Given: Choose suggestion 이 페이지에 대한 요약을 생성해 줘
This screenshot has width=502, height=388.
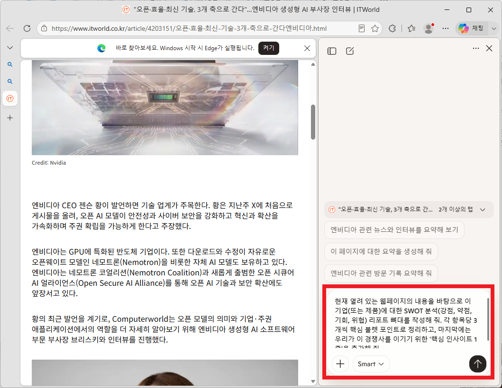Looking at the screenshot, I should click(x=381, y=252).
